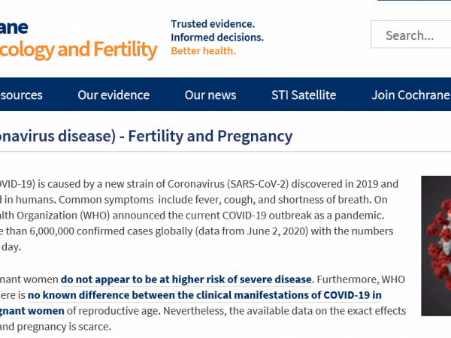The image size is (451, 338).
Task: Click the orange 'Better health.' tagline
Action: pos(204,51)
